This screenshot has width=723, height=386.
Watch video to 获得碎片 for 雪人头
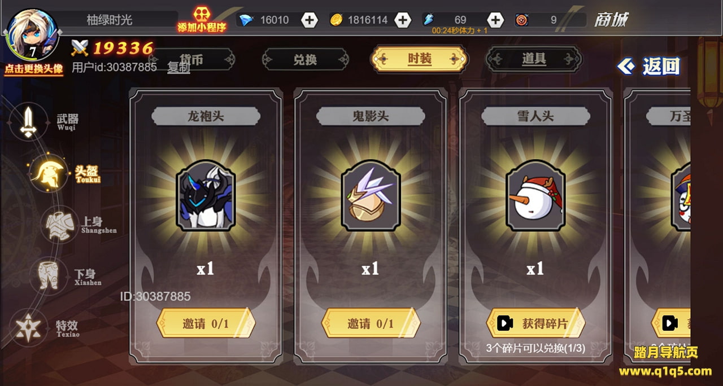[x=535, y=323]
